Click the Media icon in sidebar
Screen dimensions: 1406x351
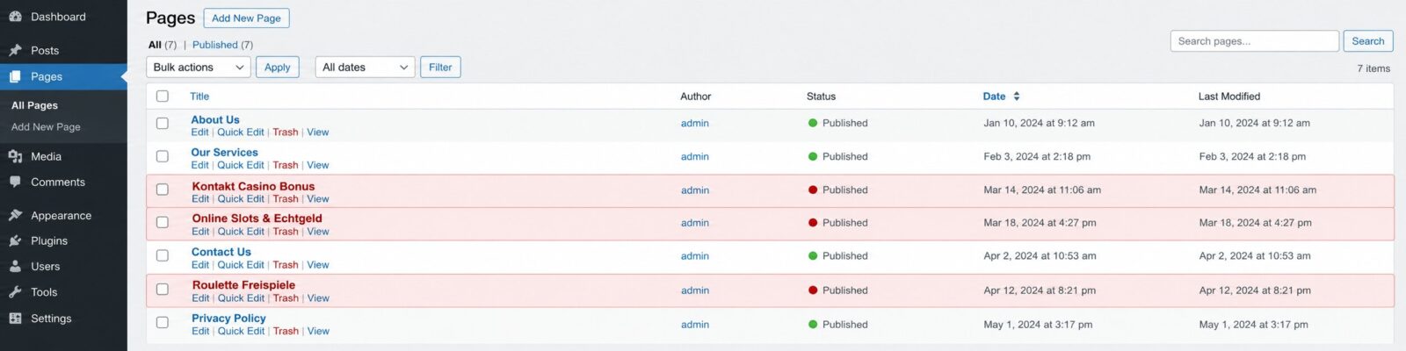pyautogui.click(x=15, y=156)
